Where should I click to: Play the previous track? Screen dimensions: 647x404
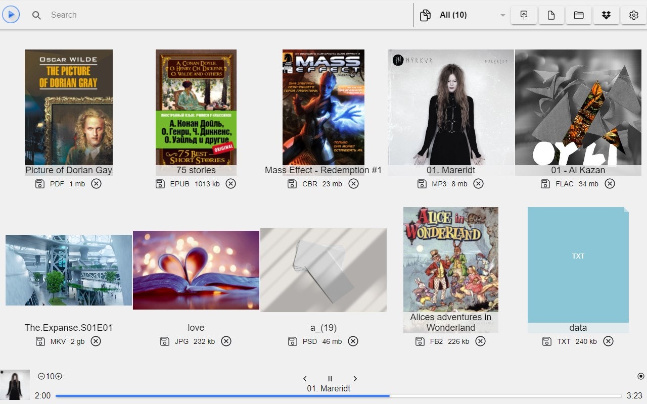tap(305, 378)
